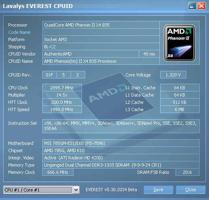Viewport: 209px width, 200px height.
Task: Click the multiplier value 14.5x
Action: tap(62, 95)
